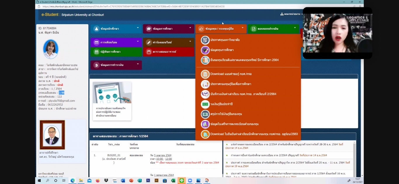Open Photoshop from the taskbar
Image resolution: width=399 pixels, height=184 pixels.
click(x=148, y=181)
